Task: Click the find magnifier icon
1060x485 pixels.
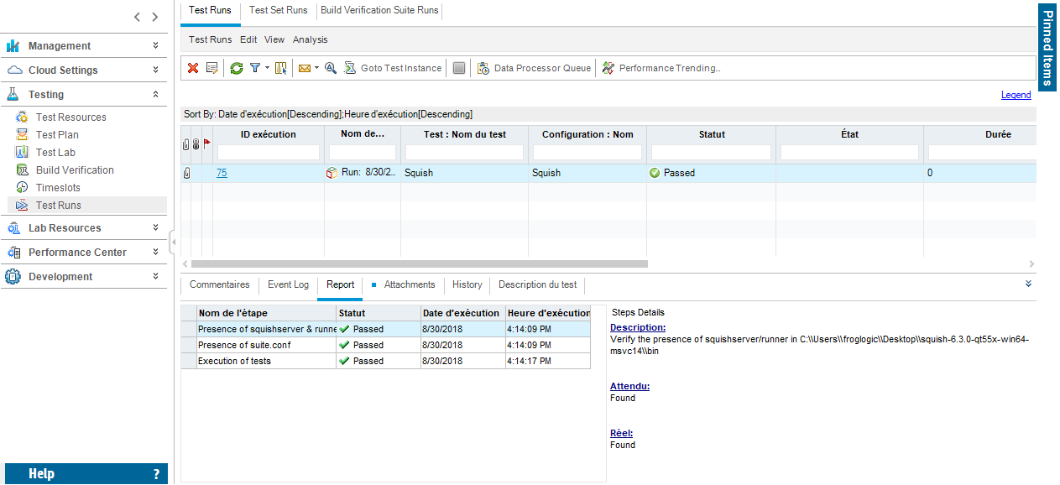Action: [331, 68]
